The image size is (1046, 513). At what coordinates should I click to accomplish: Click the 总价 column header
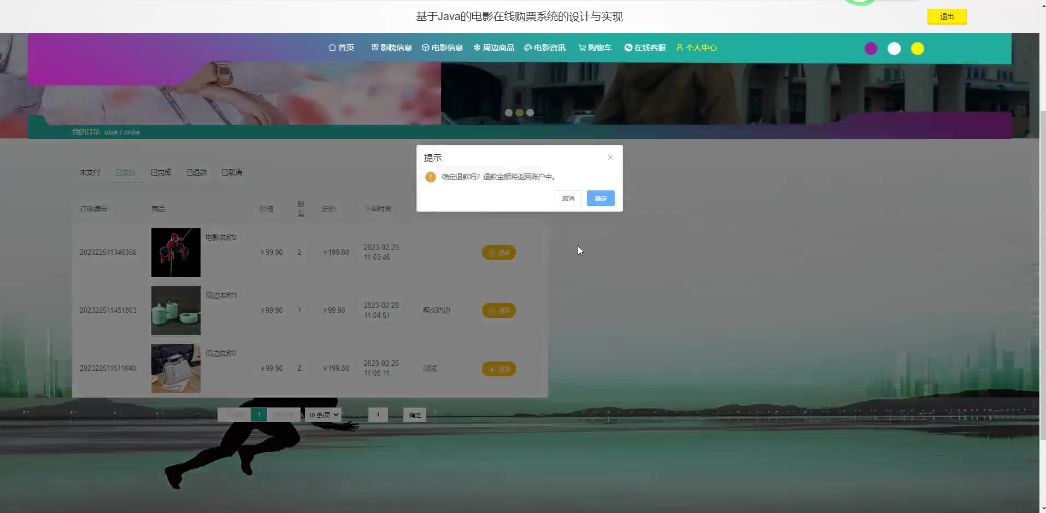[329, 209]
